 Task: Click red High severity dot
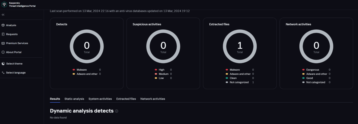[x=156, y=70]
